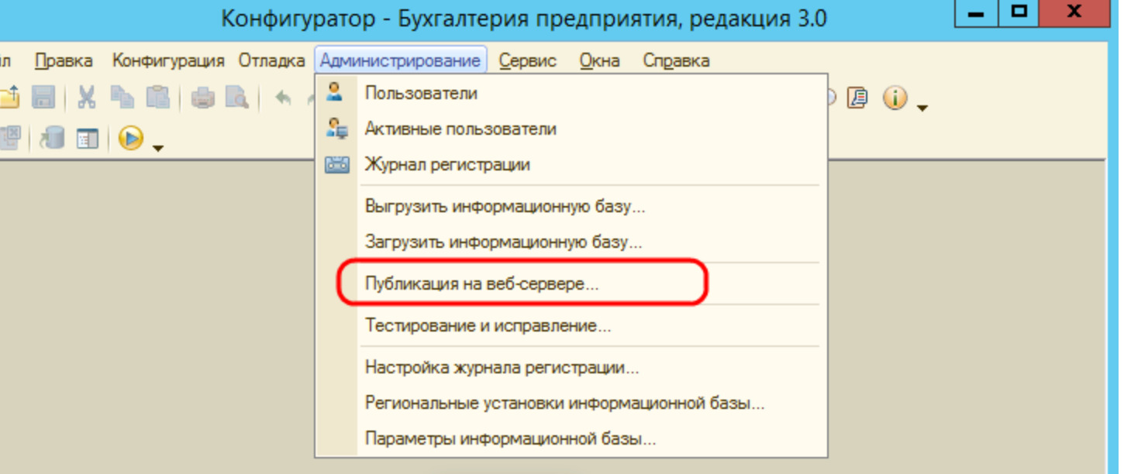
Task: Choose Загрузить информационную базу...
Action: (x=571, y=242)
